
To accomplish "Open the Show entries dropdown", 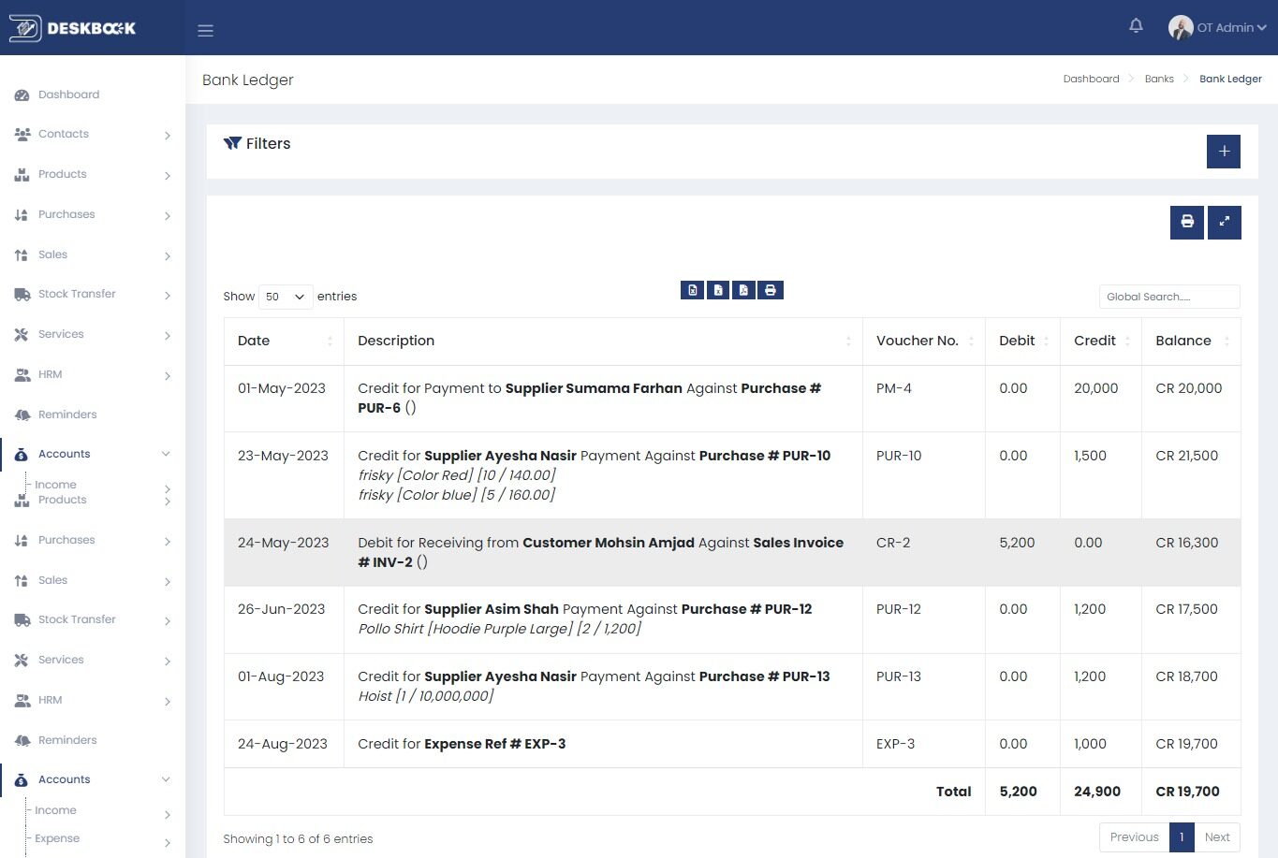I will tap(284, 296).
